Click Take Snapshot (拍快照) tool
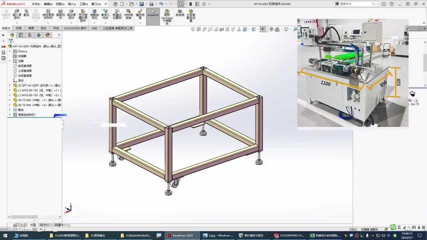 pos(180,13)
